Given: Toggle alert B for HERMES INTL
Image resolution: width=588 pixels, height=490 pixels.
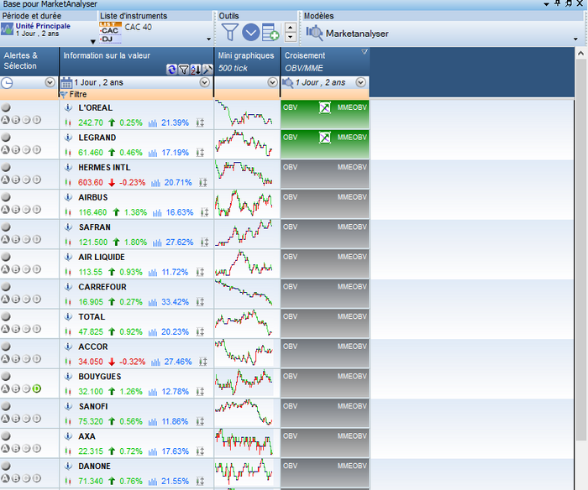Looking at the screenshot, I should tap(15, 180).
